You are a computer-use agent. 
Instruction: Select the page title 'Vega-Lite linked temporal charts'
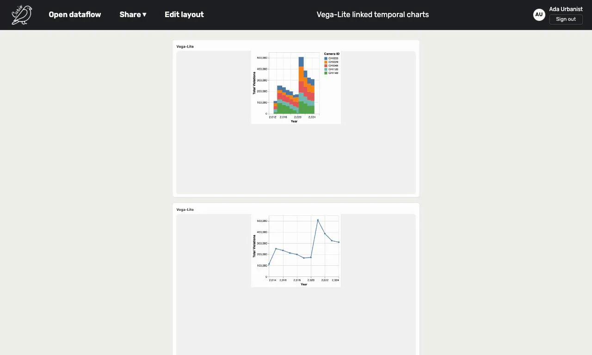373,15
